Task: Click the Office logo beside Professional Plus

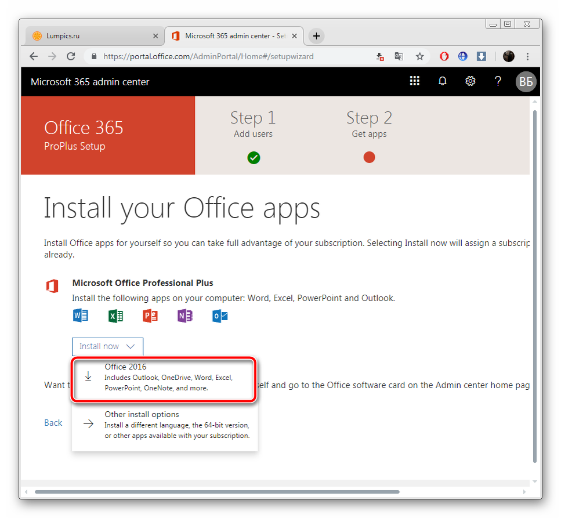Action: point(52,286)
